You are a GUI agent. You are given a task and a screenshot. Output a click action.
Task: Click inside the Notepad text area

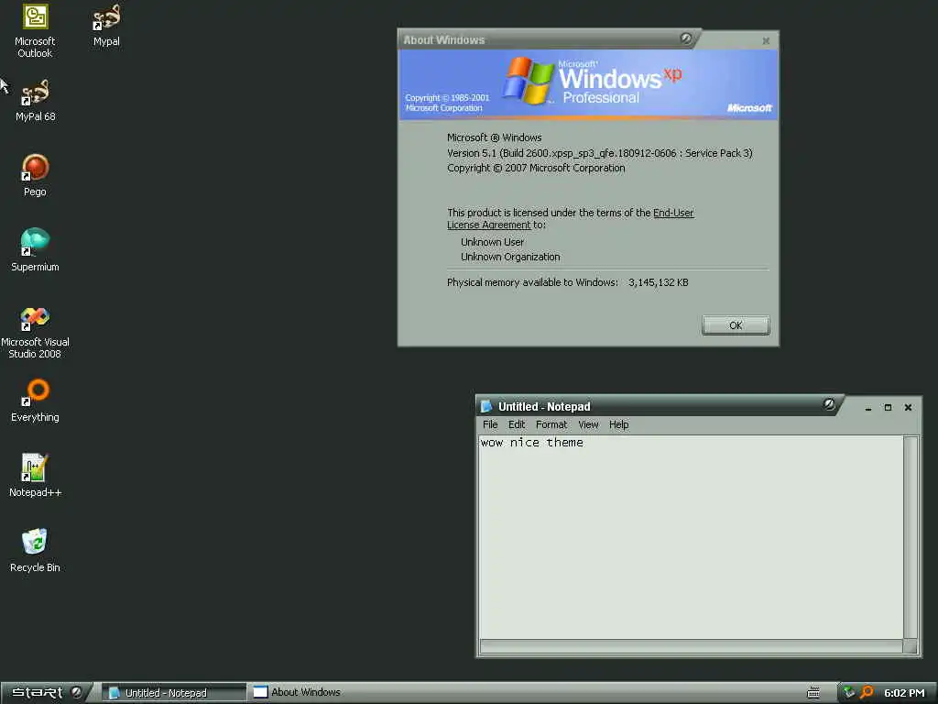pos(692,537)
